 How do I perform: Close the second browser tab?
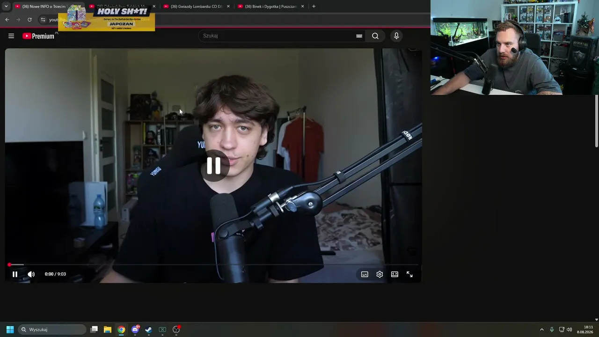click(x=154, y=7)
